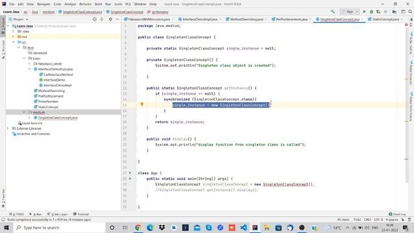The height and width of the screenshot is (233, 414).
Task: Collapse the basic folder
Action: point(24,58)
